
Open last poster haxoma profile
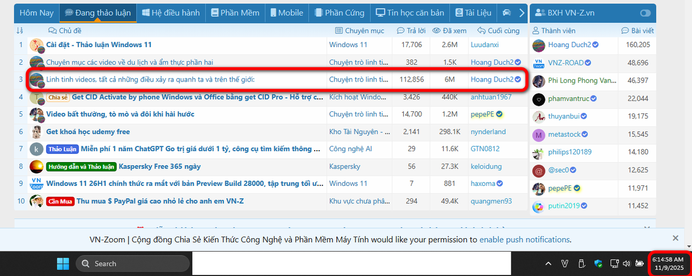483,183
